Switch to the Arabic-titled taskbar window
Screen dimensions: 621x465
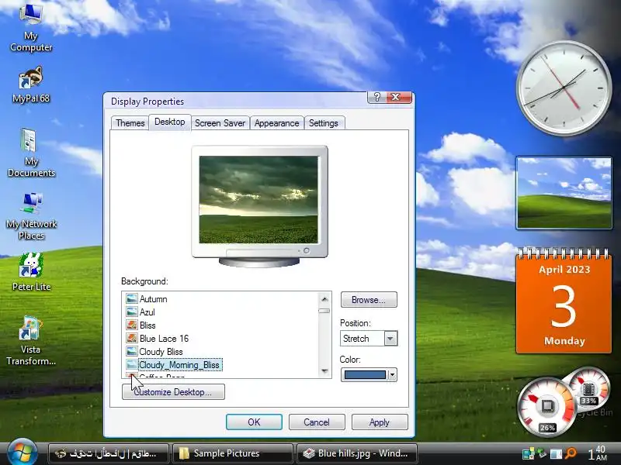click(109, 453)
